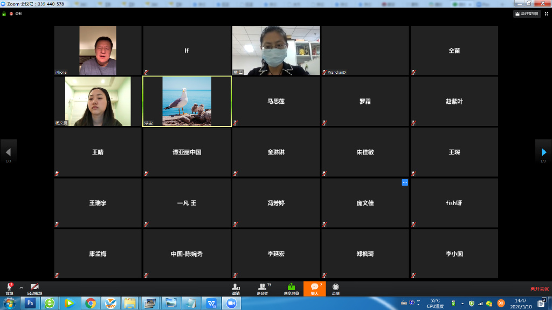This screenshot has width=552, height=310.
Task: Expand audio options arrow beside microphone
Action: tap(22, 288)
